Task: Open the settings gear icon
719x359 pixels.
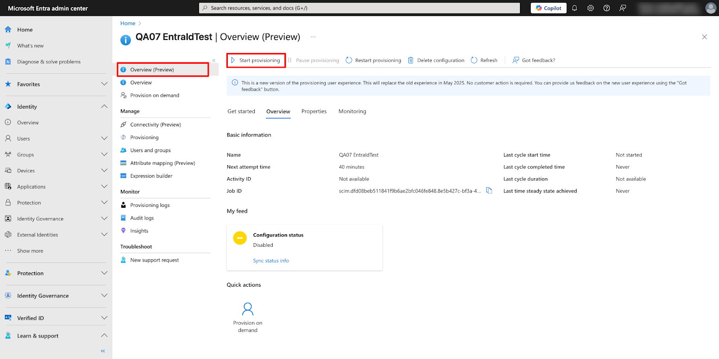Action: point(590,8)
